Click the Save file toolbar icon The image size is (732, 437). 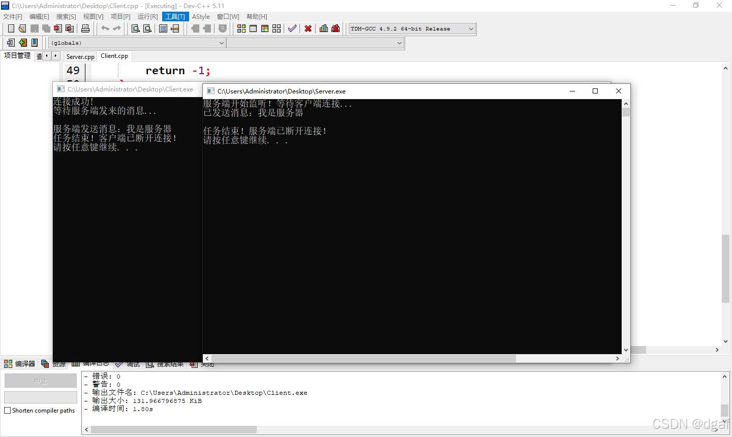coord(35,28)
